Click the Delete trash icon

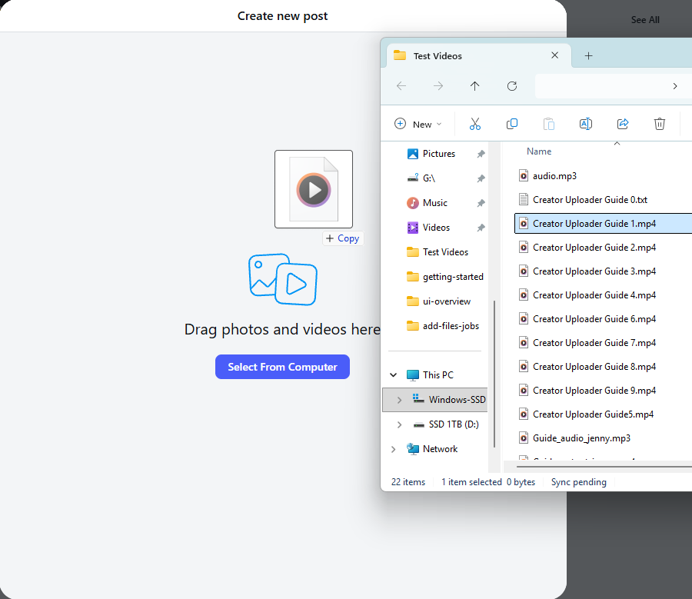point(659,124)
